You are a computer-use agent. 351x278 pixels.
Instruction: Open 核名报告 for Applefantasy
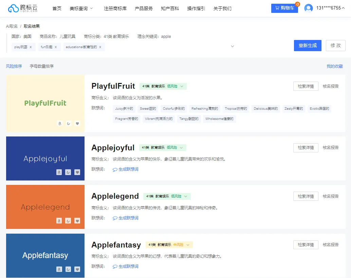pos(331,245)
